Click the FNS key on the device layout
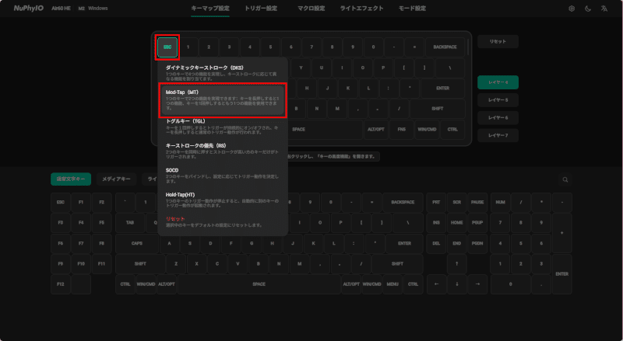 pyautogui.click(x=402, y=129)
